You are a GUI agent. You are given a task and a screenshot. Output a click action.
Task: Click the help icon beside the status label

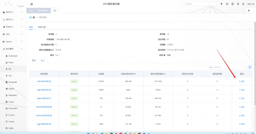coord(164,55)
